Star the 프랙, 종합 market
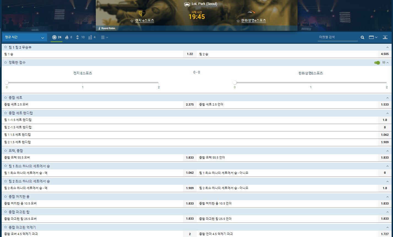Screen dimensions: 393x237 pos(6,151)
